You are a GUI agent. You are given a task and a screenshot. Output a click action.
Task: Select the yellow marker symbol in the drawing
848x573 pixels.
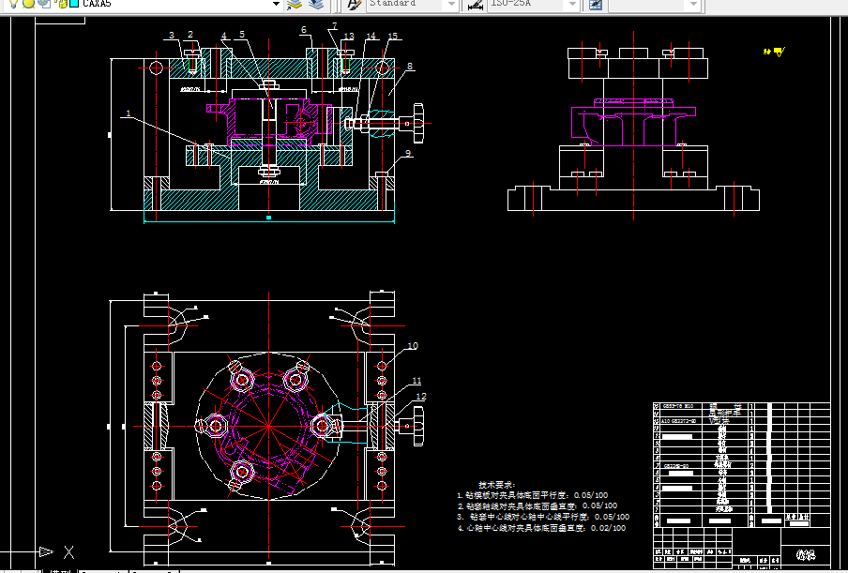pos(774,52)
